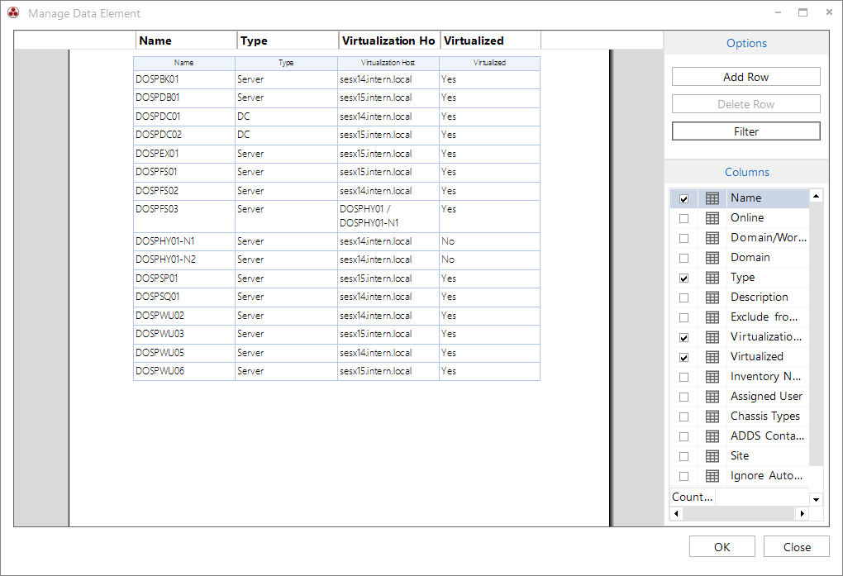
Task: Click the Add Row button
Action: [x=745, y=77]
